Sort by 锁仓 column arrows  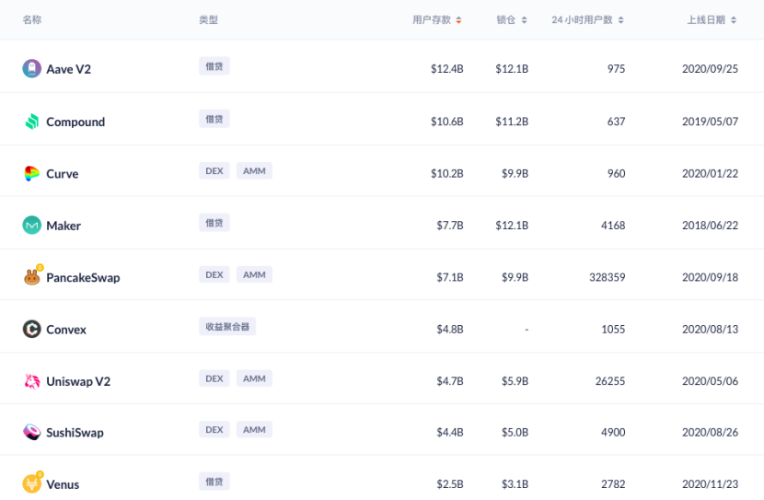point(525,20)
